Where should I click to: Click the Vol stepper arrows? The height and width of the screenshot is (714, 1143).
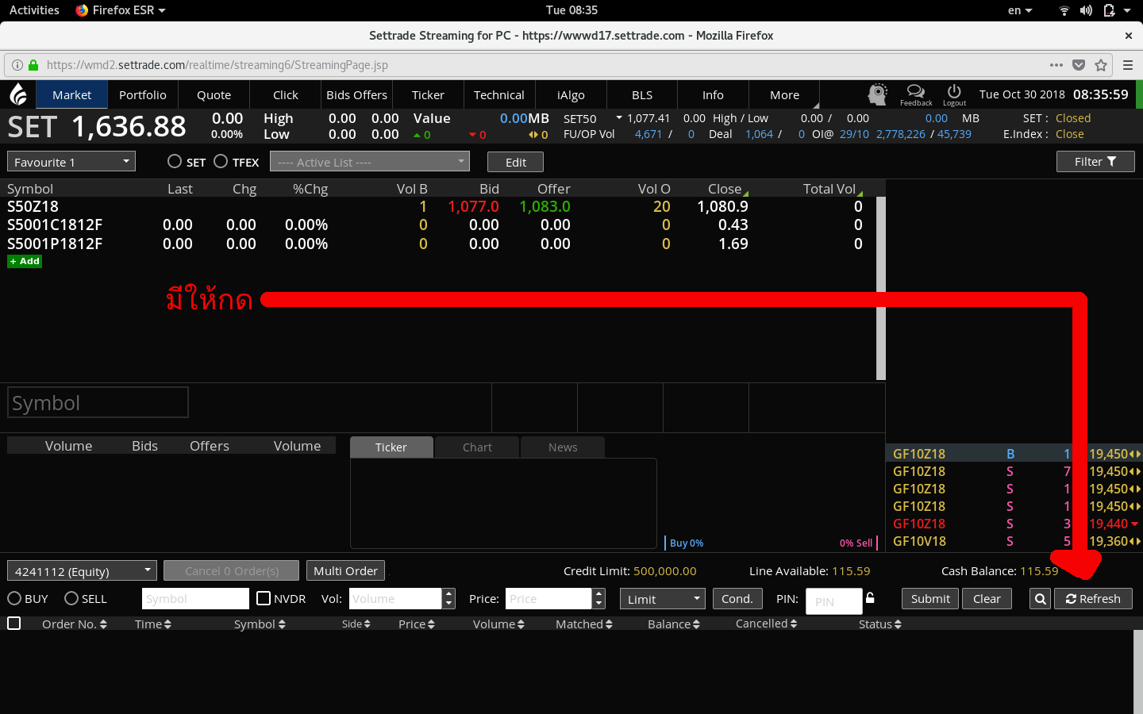tap(448, 598)
